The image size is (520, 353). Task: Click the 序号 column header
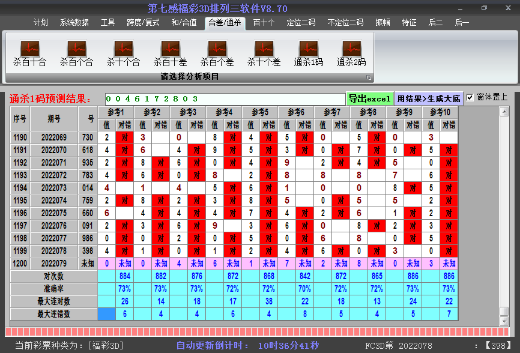[20, 119]
